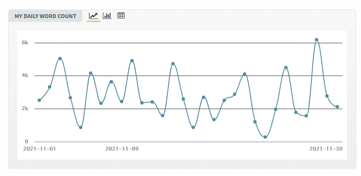Image resolution: width=361 pixels, height=176 pixels.
Task: Click the 4k y-axis label
Action: [x=25, y=76]
